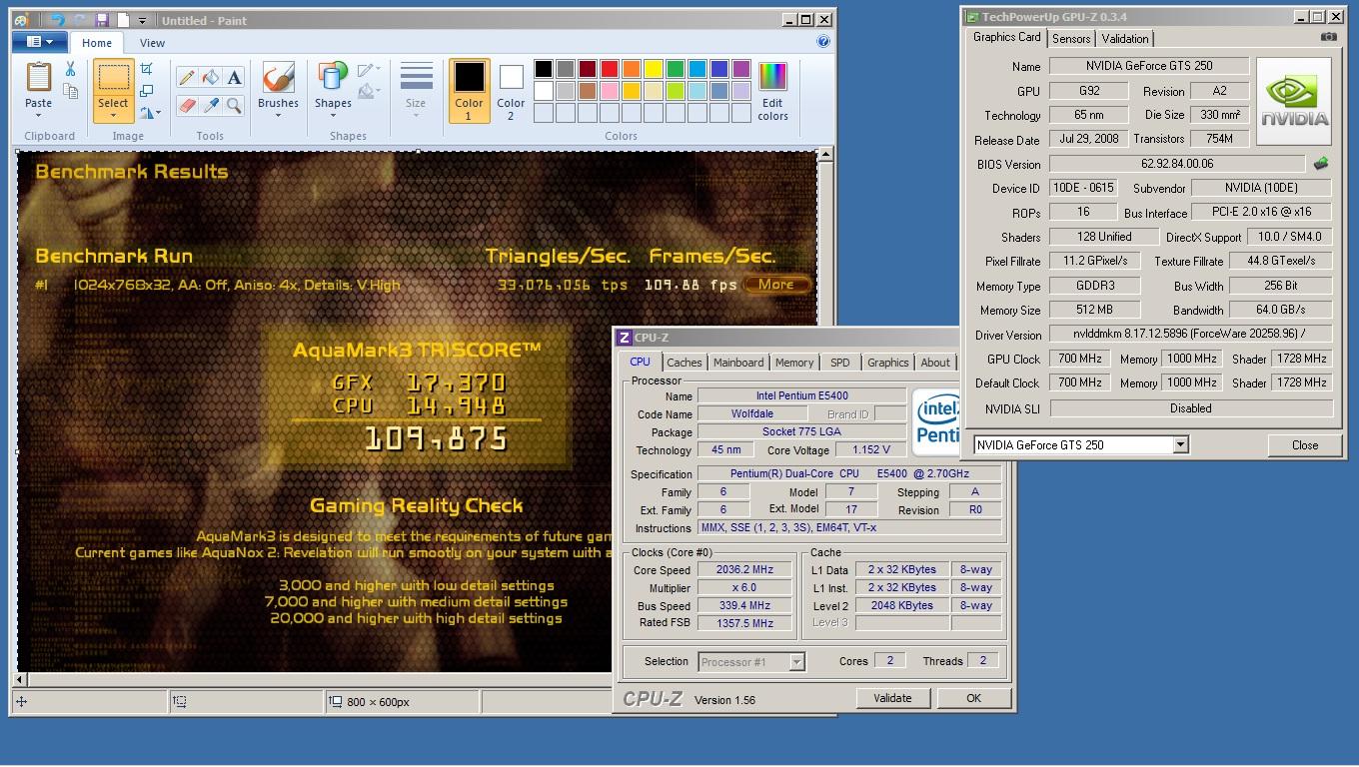Viewport: 1359px width, 767px height.
Task: Customize Quick Access Toolbar arrow in Paint
Action: 142,20
